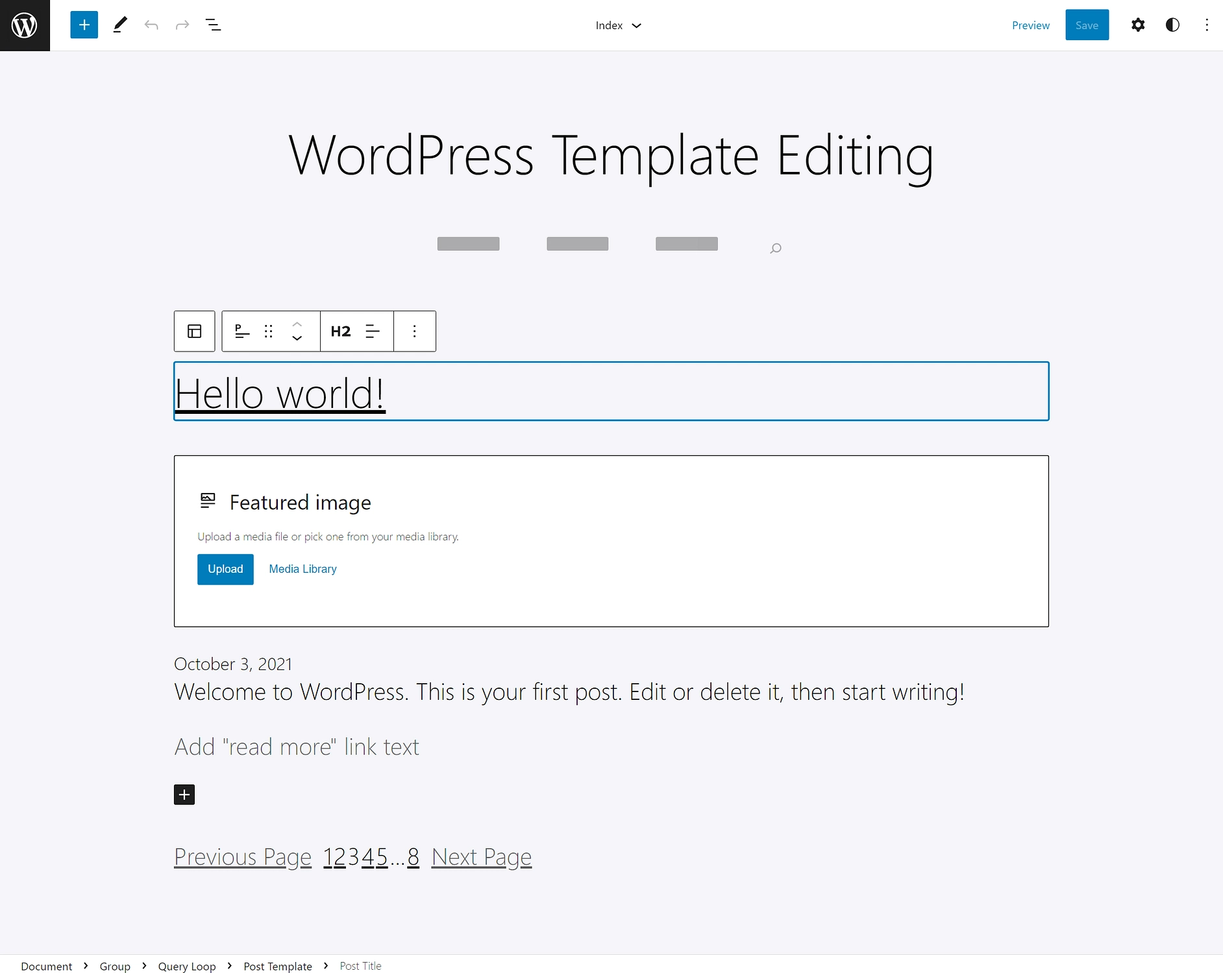This screenshot has width=1223, height=973.
Task: Select Post Template in the breadcrumb
Action: [278, 966]
